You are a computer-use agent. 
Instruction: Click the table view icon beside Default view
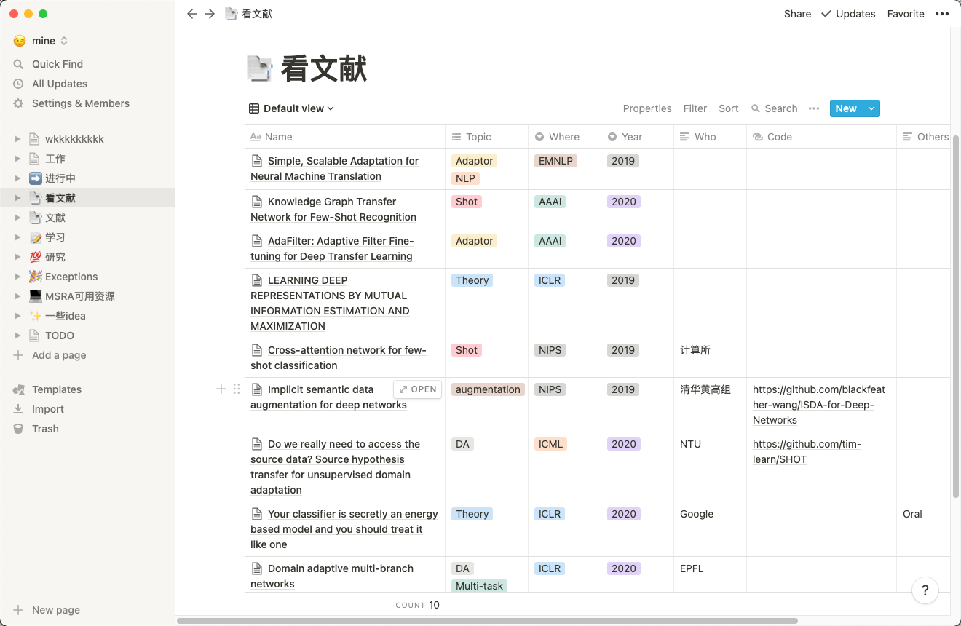pos(254,108)
